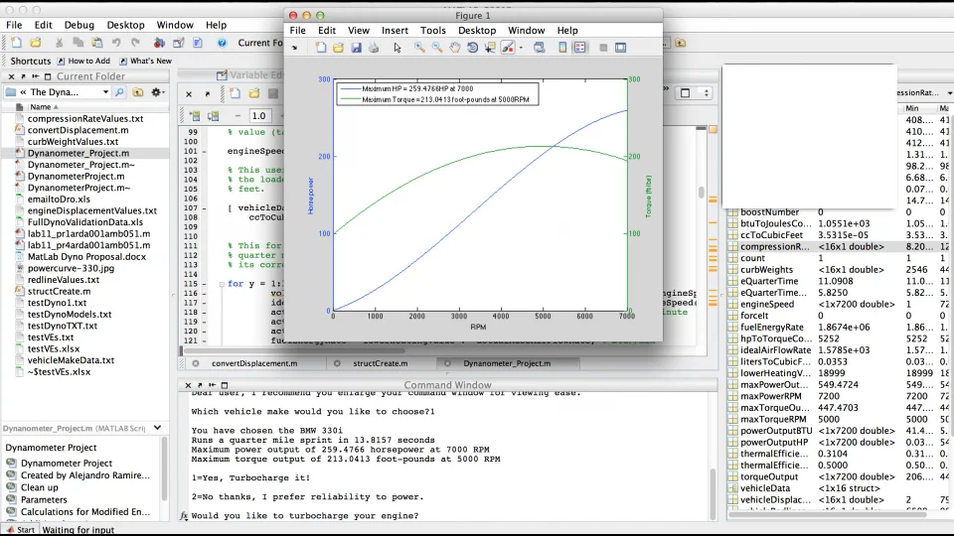Enable the Data Cursor tool

490,48
